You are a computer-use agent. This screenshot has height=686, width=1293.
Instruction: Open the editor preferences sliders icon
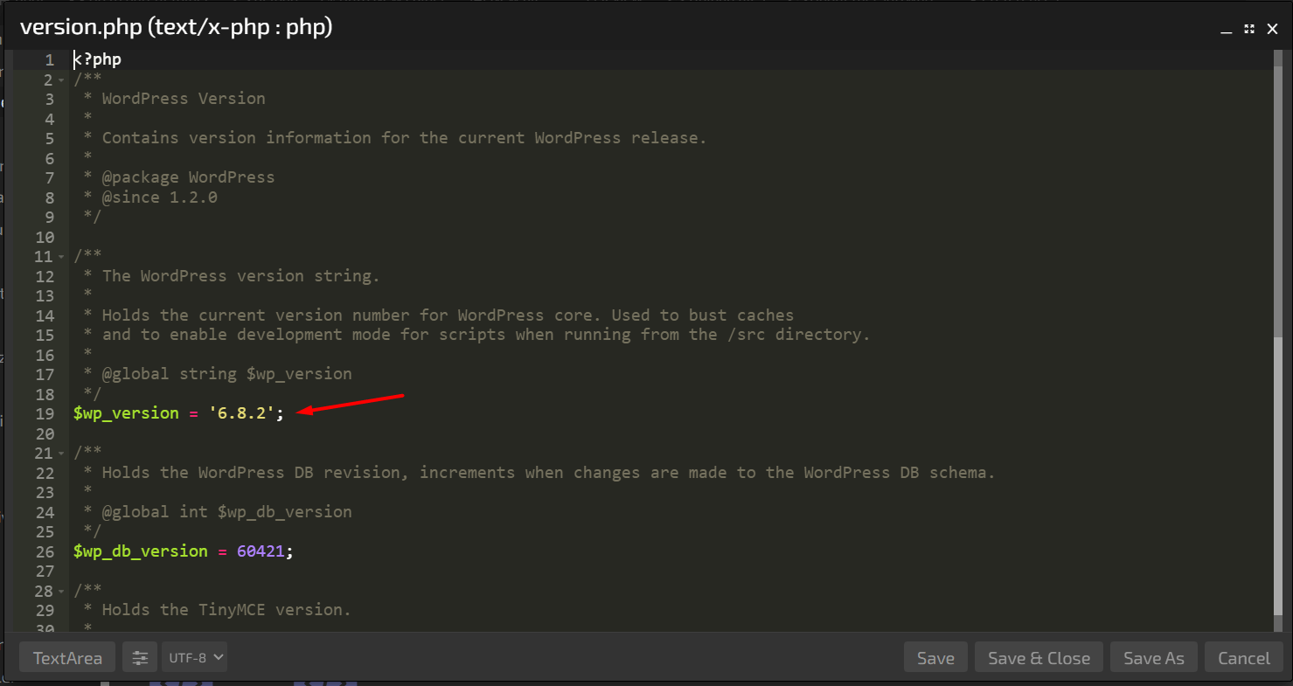(x=140, y=658)
